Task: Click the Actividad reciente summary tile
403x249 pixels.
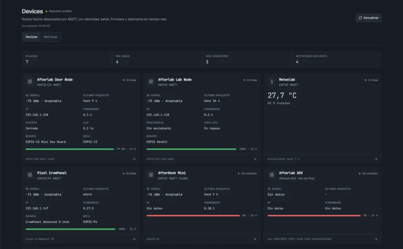Action: tap(337, 59)
